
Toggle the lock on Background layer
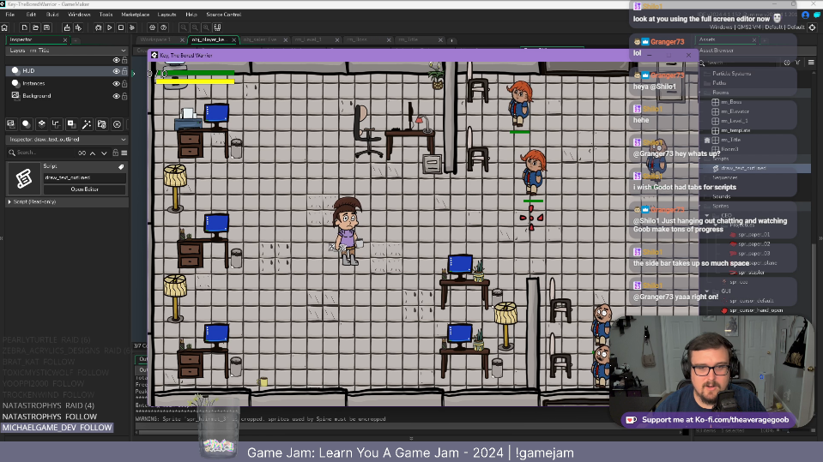point(124,96)
